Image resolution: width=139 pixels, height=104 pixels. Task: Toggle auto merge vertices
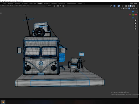tap(129, 8)
